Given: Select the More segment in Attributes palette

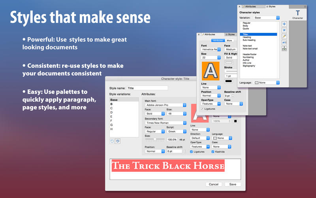Looking at the screenshot, I should point(229,40).
